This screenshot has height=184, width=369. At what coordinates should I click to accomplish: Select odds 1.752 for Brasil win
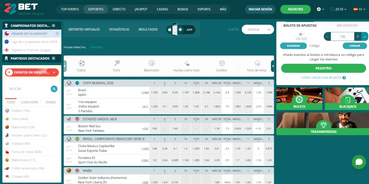[154, 92]
